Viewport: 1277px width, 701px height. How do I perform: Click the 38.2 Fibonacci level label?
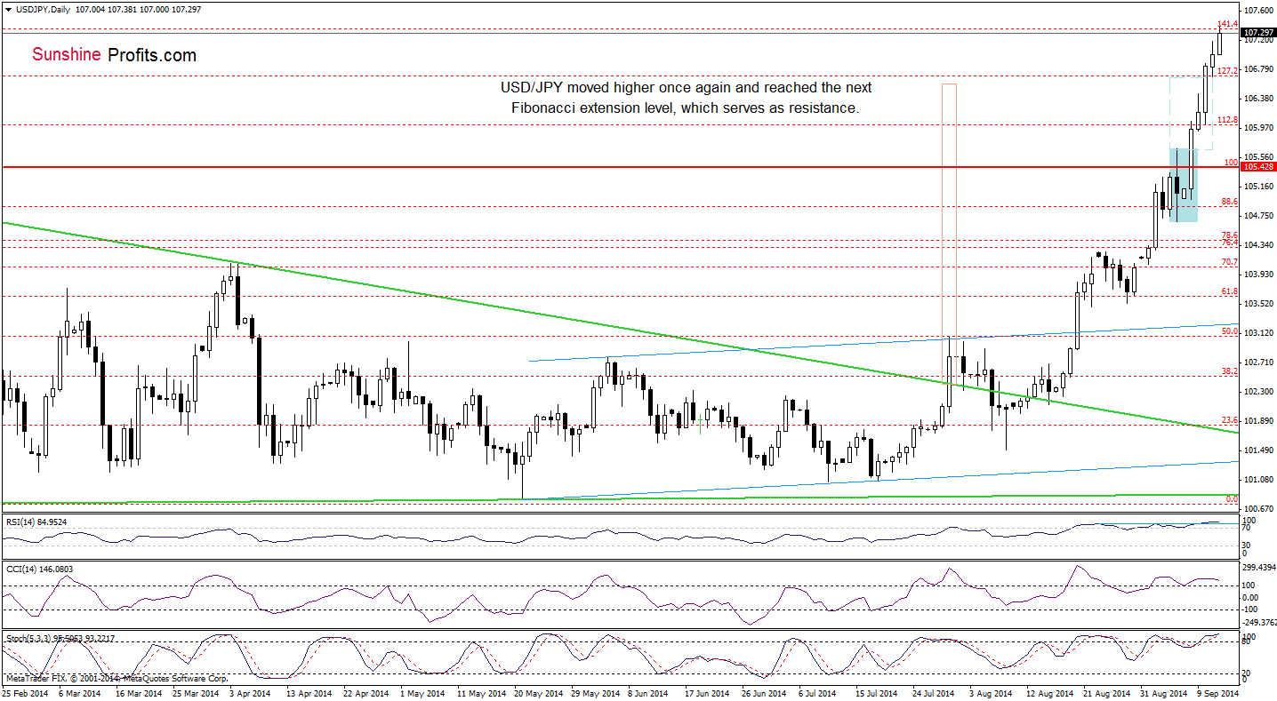coord(1229,370)
